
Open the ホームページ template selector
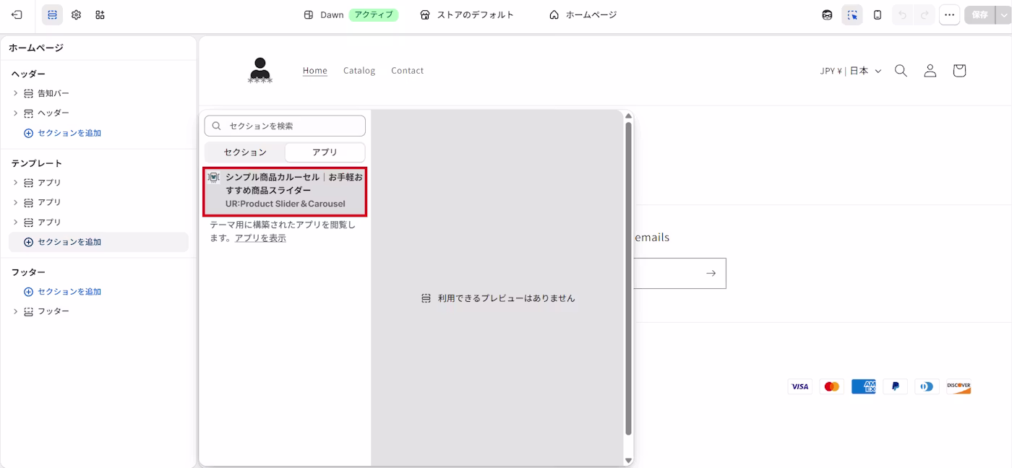583,14
